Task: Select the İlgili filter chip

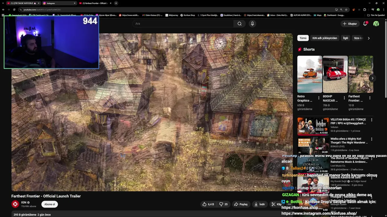Action: (x=345, y=38)
